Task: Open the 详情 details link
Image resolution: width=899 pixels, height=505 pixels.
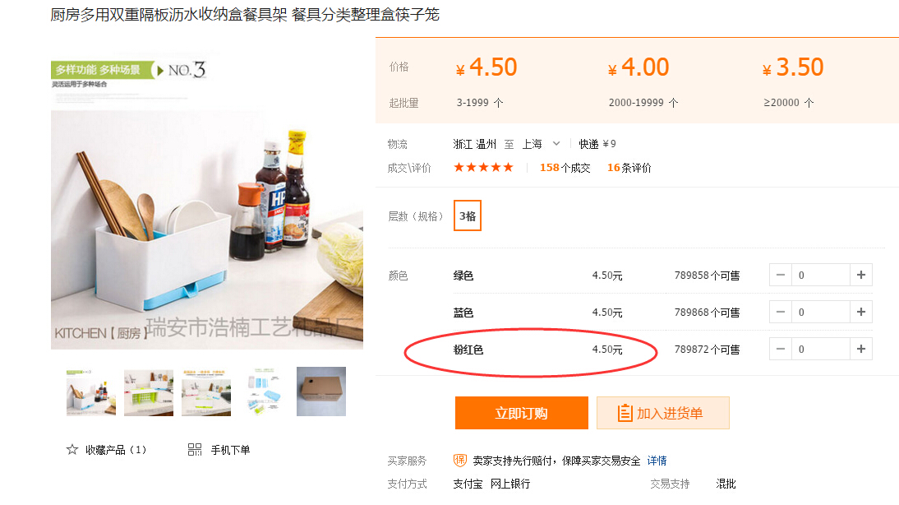Action: pyautogui.click(x=657, y=461)
